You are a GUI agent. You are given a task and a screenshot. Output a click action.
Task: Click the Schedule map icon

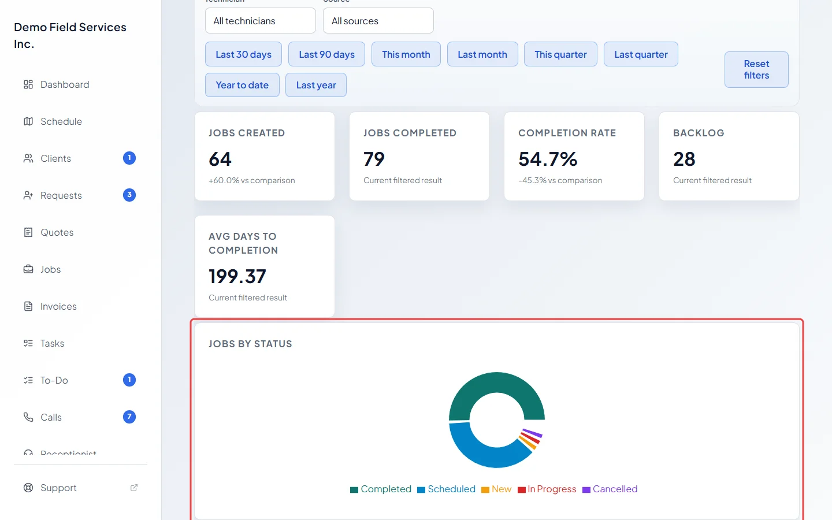point(28,121)
